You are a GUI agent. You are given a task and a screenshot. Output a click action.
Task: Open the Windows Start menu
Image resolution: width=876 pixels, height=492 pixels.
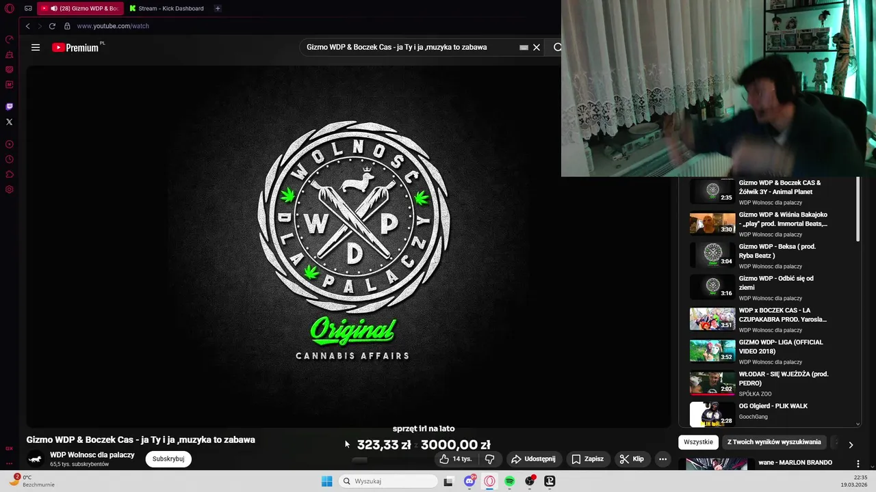pyautogui.click(x=326, y=481)
